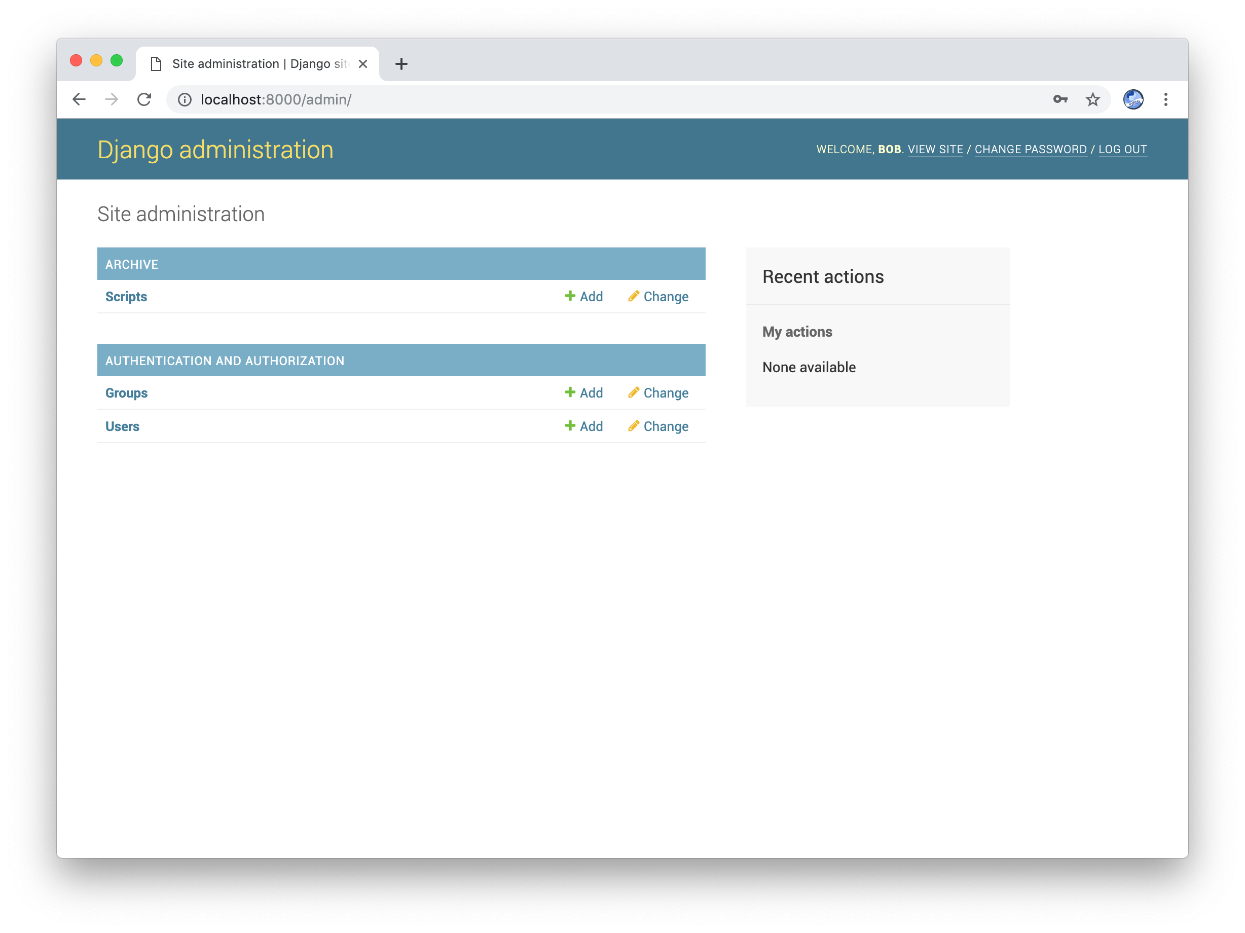Click inside the URL address bar
This screenshot has width=1245, height=933.
tap(394, 99)
